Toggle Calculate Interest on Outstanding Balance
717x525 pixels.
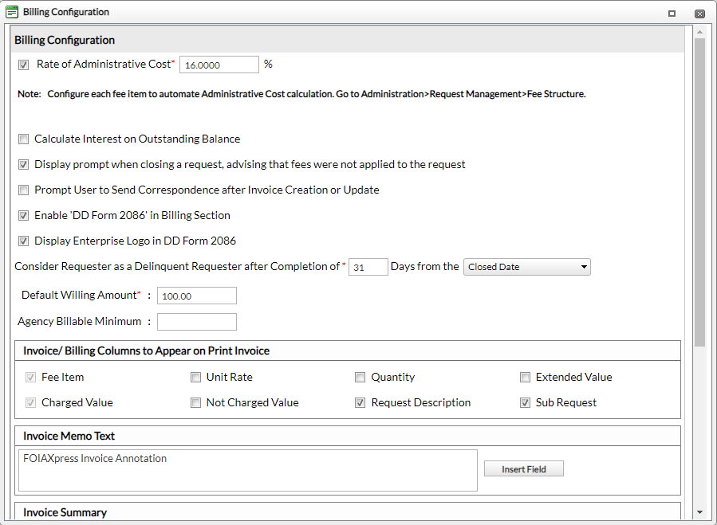[x=23, y=139]
